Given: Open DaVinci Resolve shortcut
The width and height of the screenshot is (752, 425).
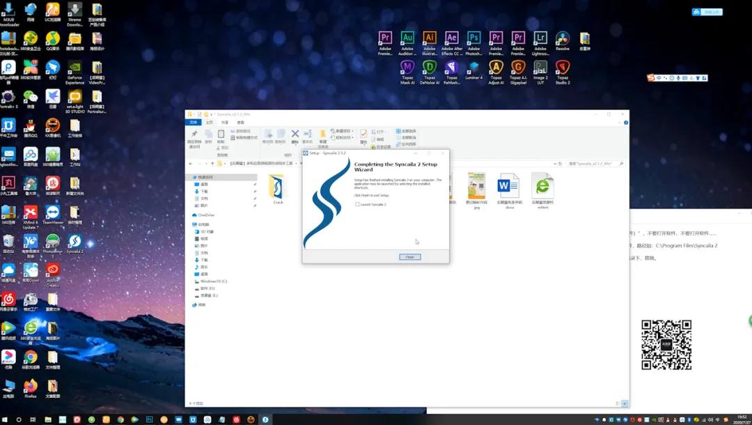Looking at the screenshot, I should tap(563, 38).
